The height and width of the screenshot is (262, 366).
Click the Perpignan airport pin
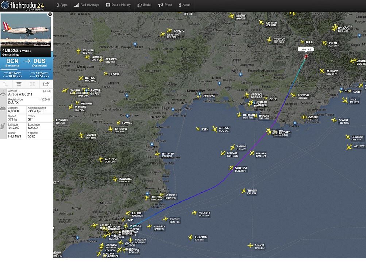click(x=152, y=144)
